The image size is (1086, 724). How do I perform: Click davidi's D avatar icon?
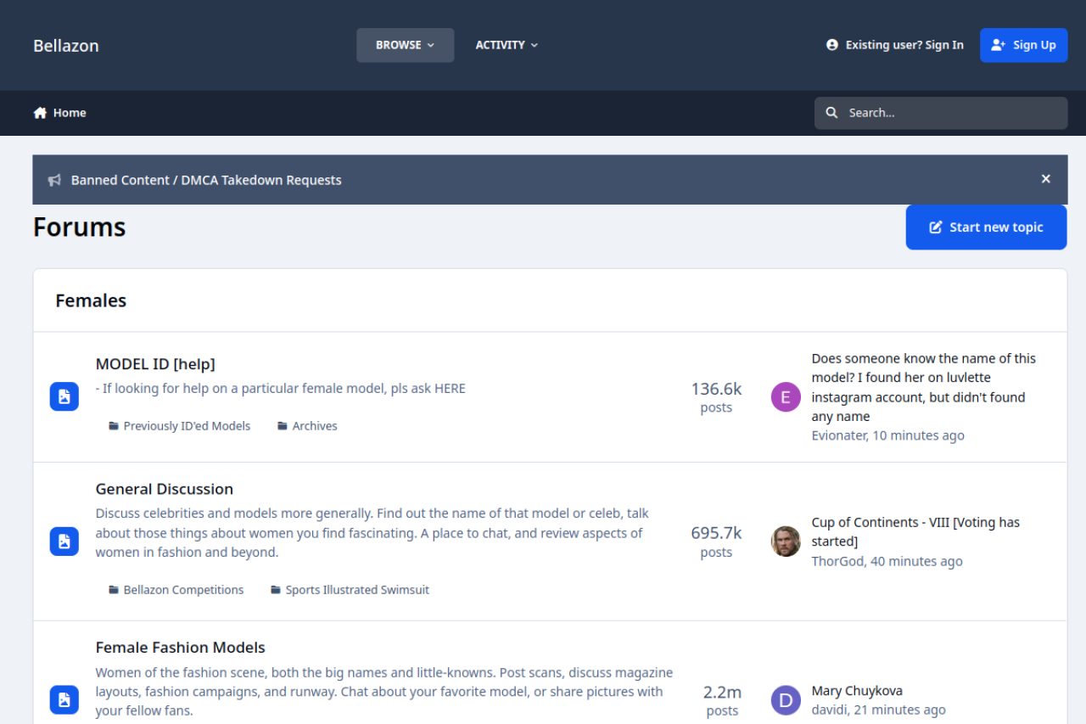click(785, 700)
